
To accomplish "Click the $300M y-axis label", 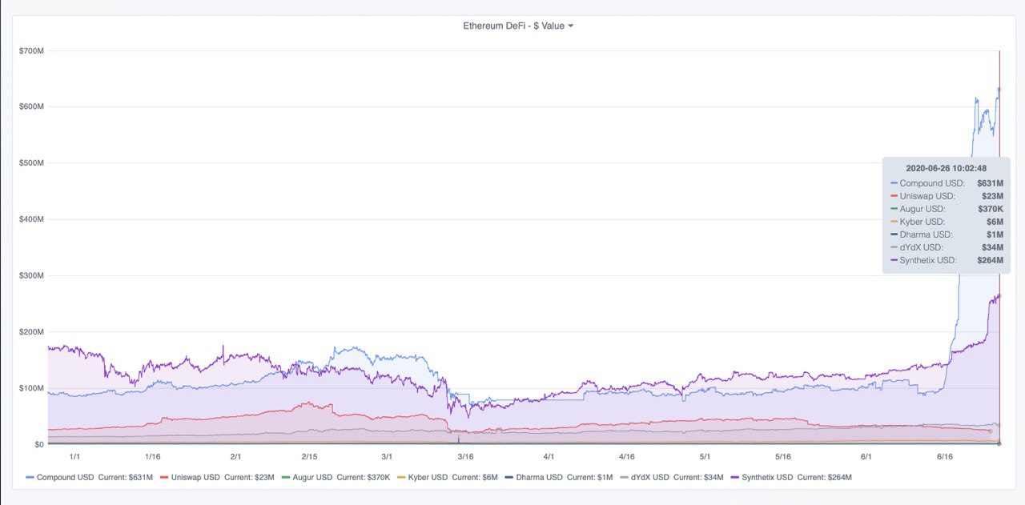I will [x=31, y=275].
